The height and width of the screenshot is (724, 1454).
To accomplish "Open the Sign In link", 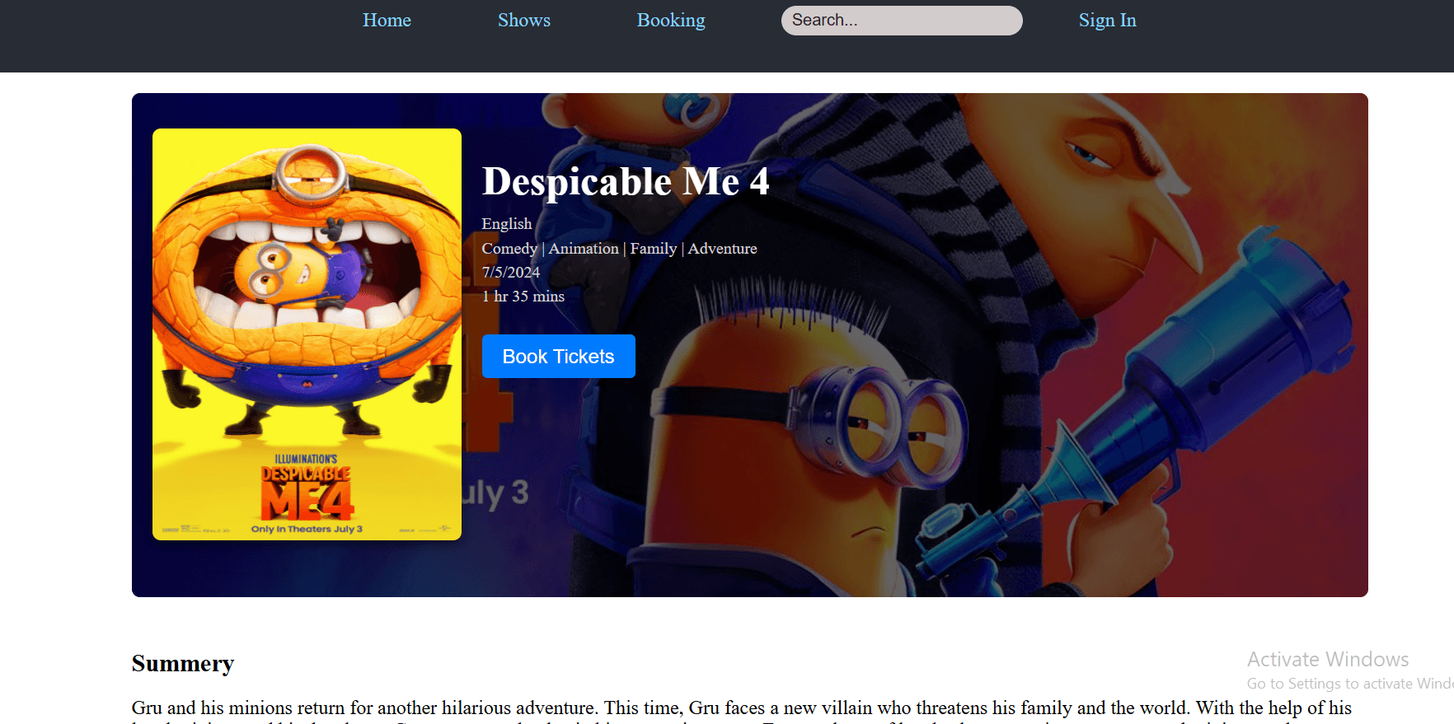I will (1107, 20).
